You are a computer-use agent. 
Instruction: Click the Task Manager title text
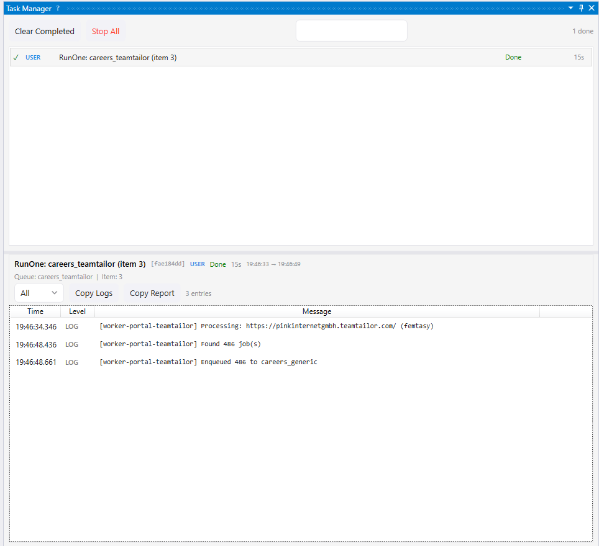coord(29,9)
